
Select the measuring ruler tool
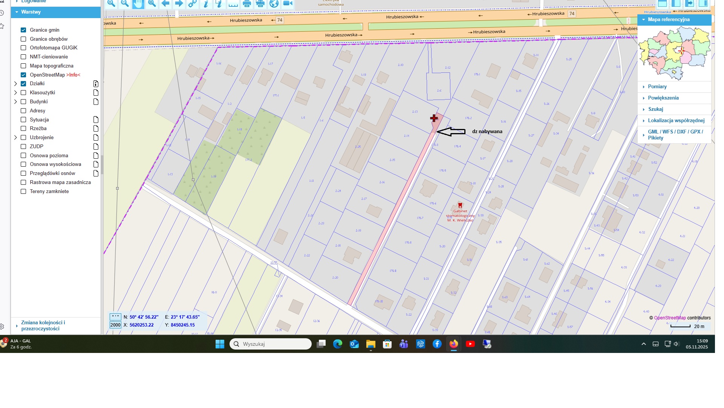pos(233,4)
